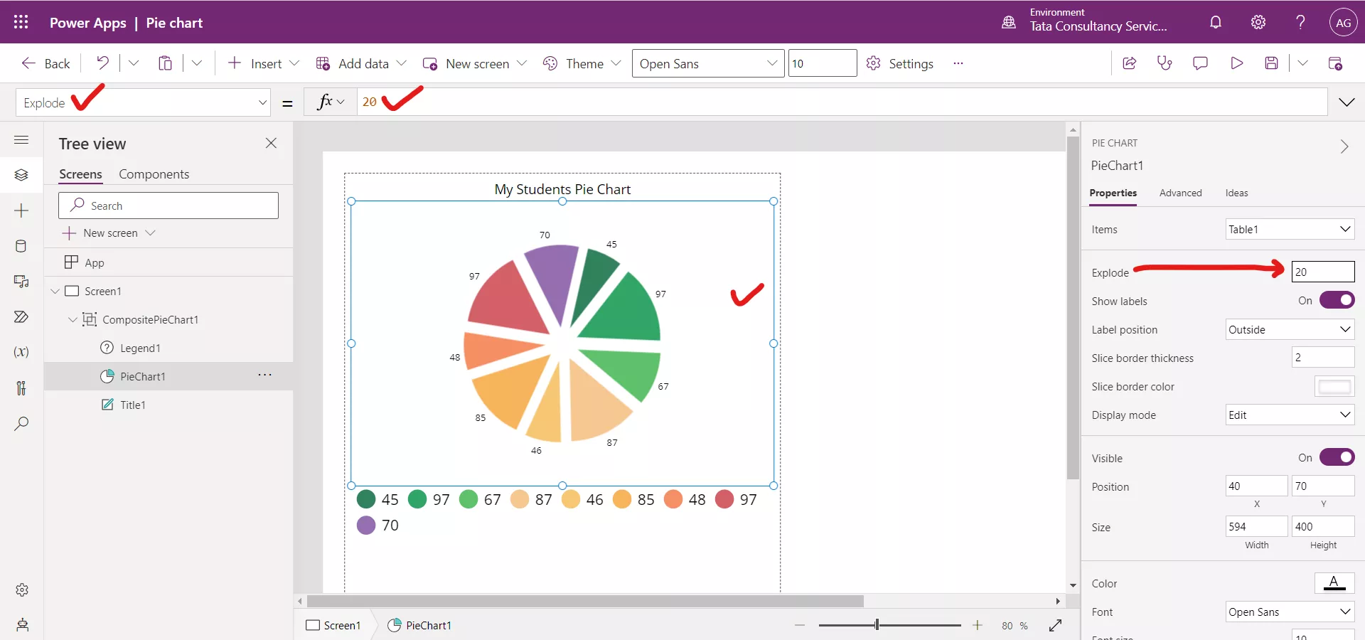Save the app using the save icon
This screenshot has width=1365, height=640.
coord(1272,63)
